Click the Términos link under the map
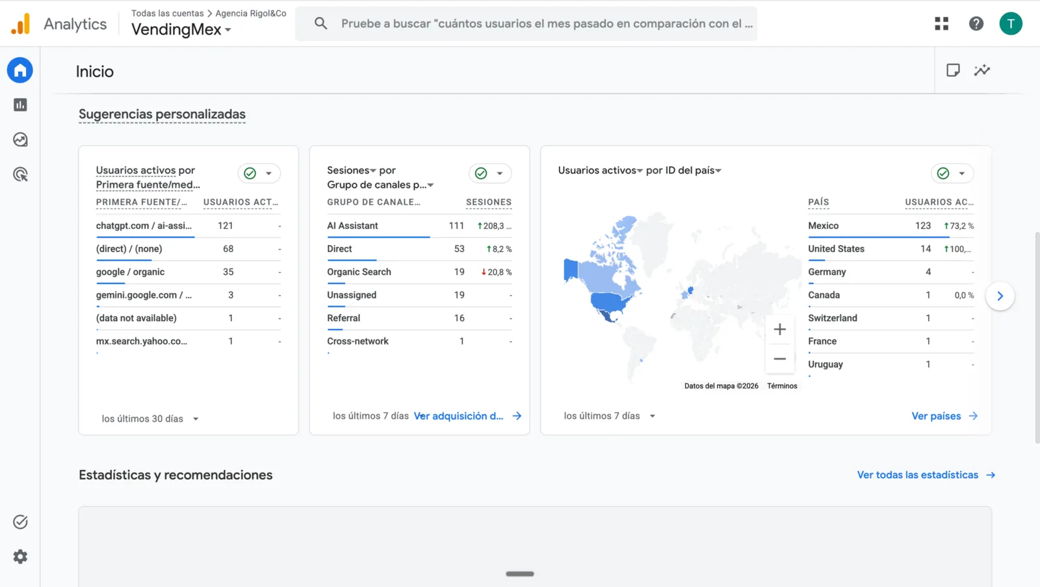The width and height of the screenshot is (1040, 587). pos(782,386)
